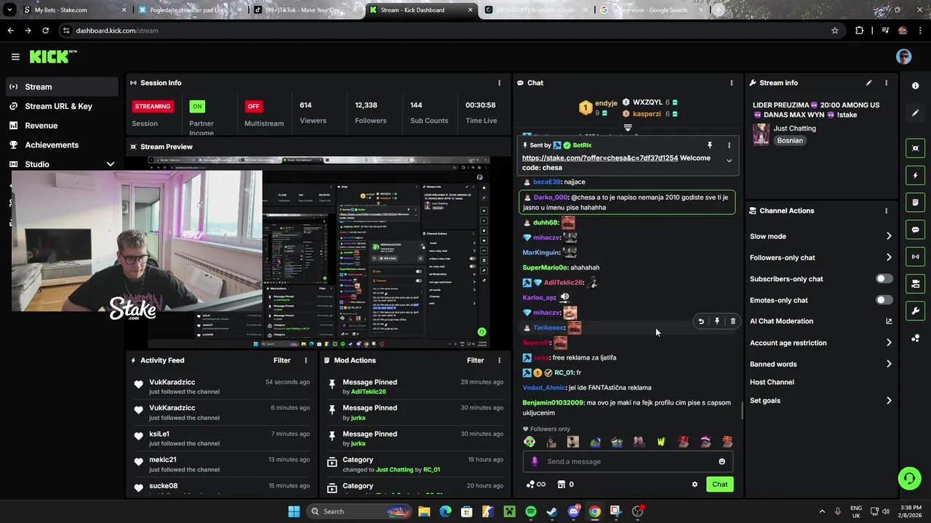The image size is (931, 523).
Task: Open chat settings gear icon
Action: pyautogui.click(x=695, y=485)
